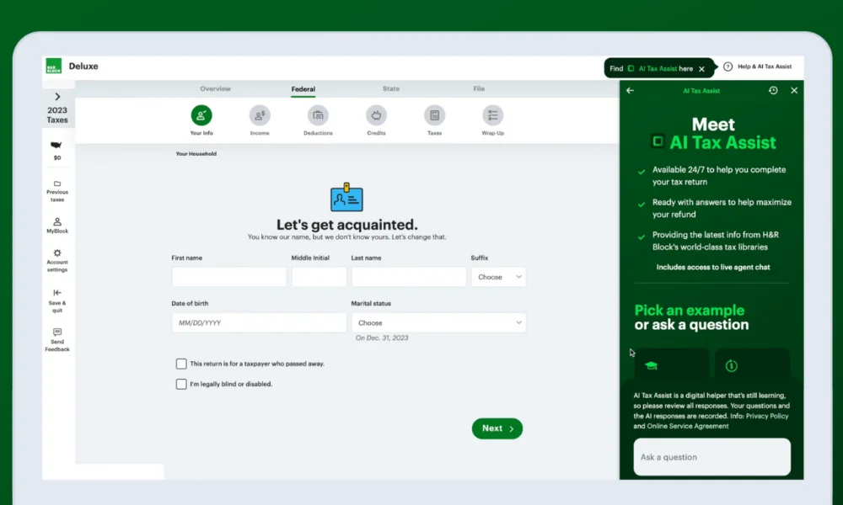Check the taxpayer passed away checkbox
Screen dimensions: 843x505
pos(181,364)
